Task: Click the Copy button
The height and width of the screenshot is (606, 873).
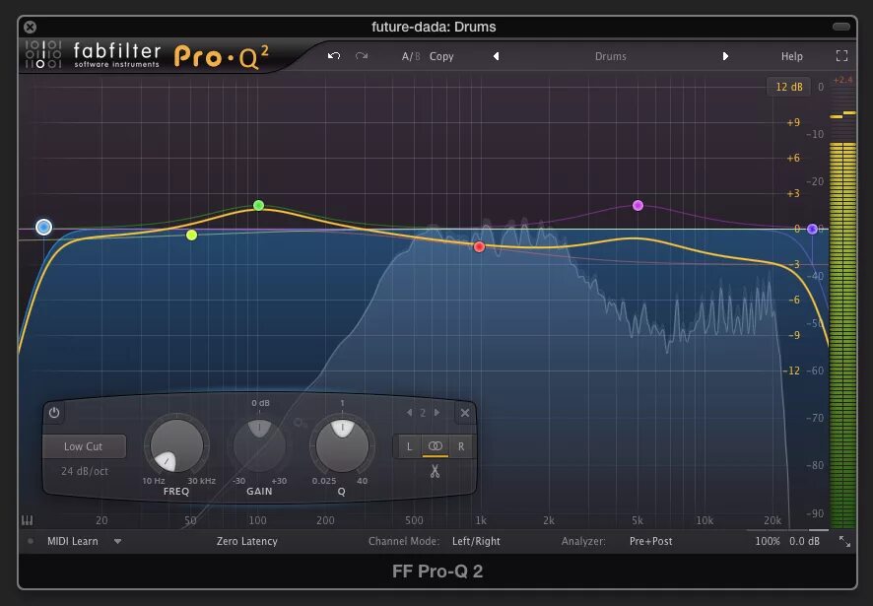Action: (x=440, y=56)
